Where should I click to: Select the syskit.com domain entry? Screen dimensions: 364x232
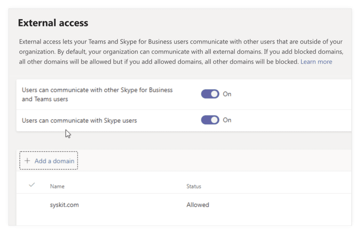(x=64, y=205)
